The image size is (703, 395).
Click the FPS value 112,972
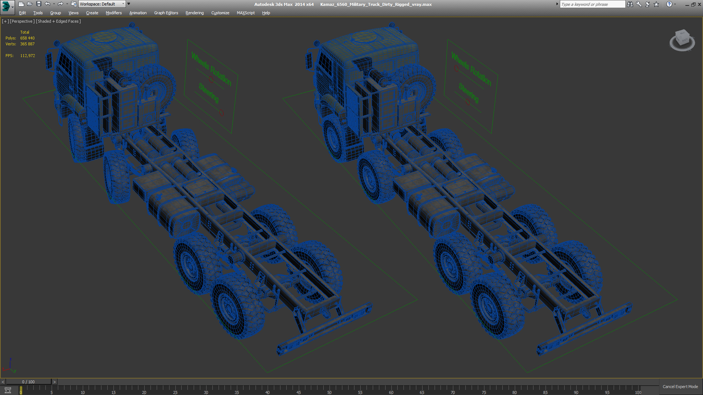point(28,56)
